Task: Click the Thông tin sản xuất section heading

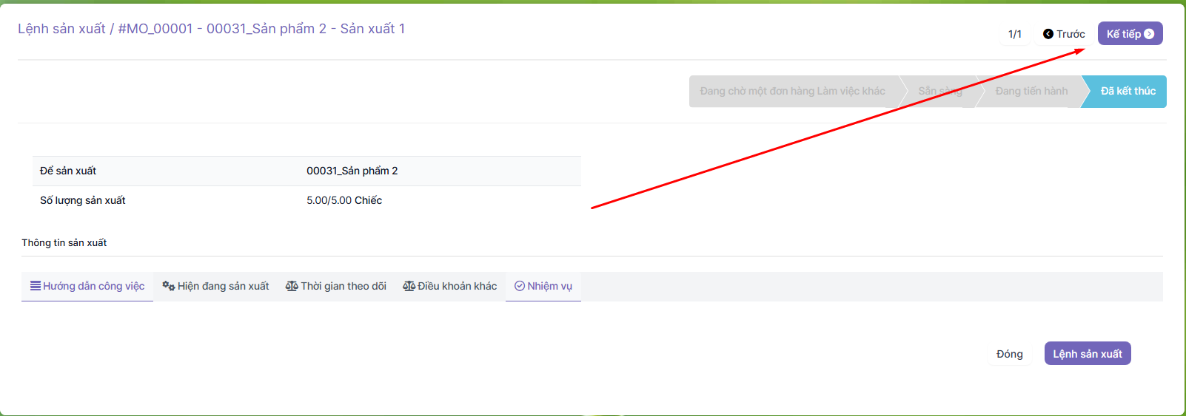Action: pos(64,242)
